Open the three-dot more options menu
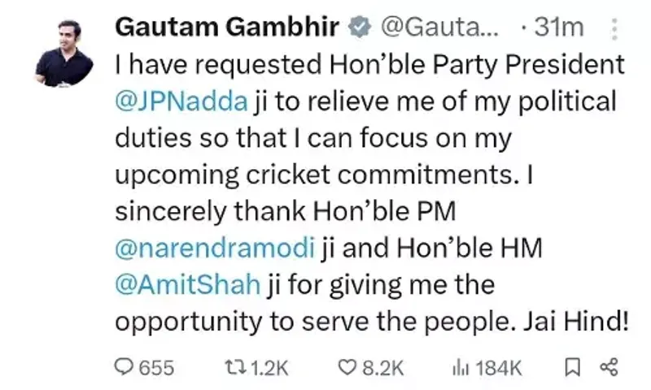The width and height of the screenshot is (651, 390). tap(612, 28)
